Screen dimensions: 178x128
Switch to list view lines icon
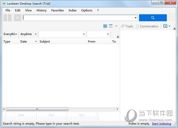[111, 26]
